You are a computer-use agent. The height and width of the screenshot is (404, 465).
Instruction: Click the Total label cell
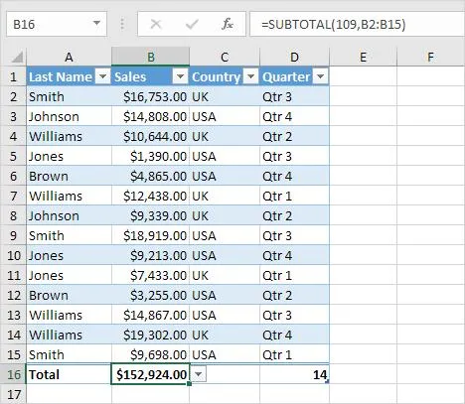[69, 374]
